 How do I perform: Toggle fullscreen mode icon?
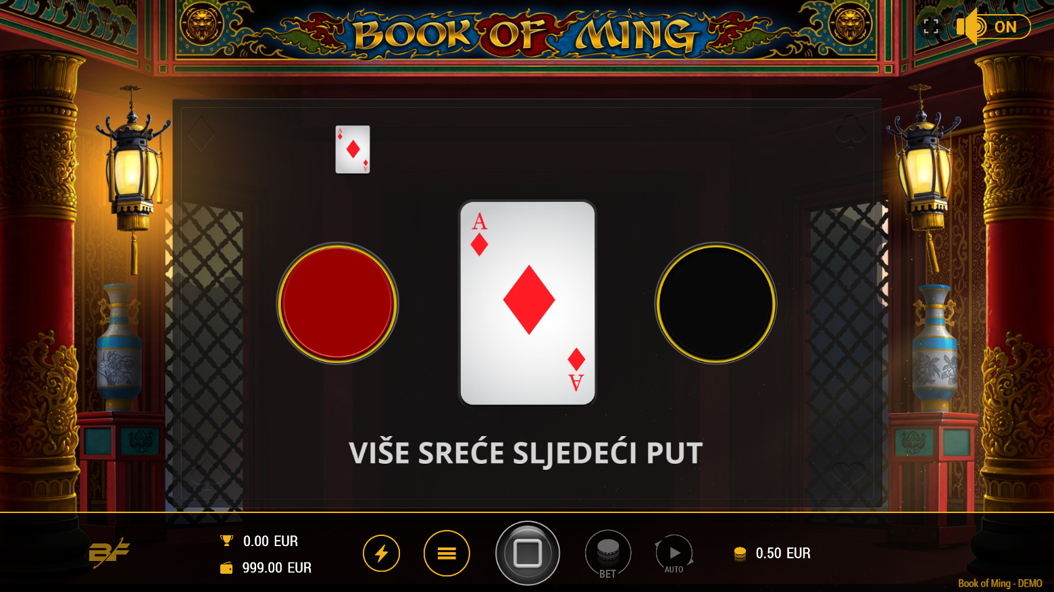[931, 27]
